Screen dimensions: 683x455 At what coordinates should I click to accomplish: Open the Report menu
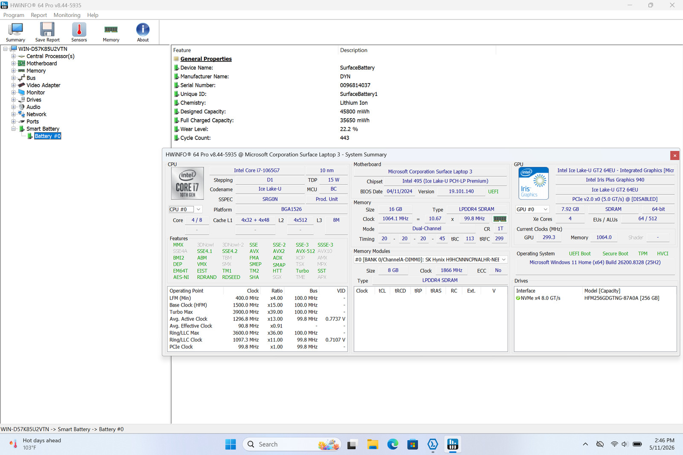(39, 15)
